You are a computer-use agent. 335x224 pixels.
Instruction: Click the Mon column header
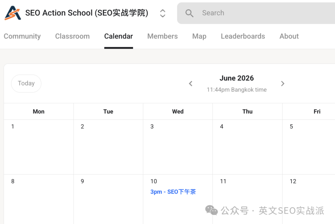39,112
